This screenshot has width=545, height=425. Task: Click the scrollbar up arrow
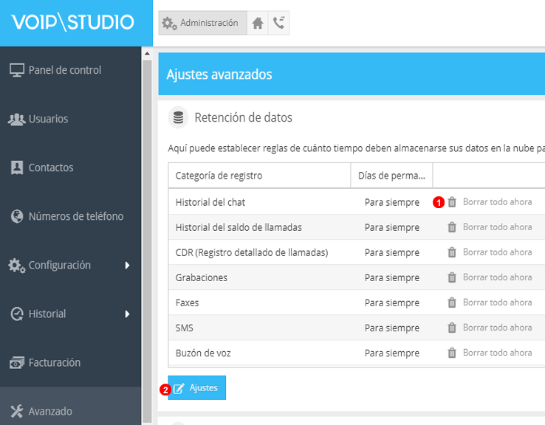click(x=146, y=54)
